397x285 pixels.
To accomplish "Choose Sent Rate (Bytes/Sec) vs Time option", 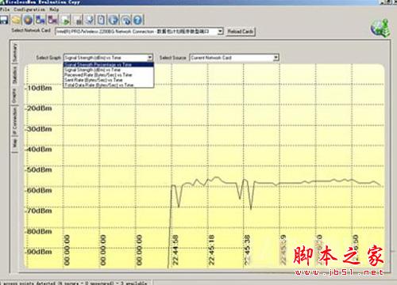I will [109, 80].
